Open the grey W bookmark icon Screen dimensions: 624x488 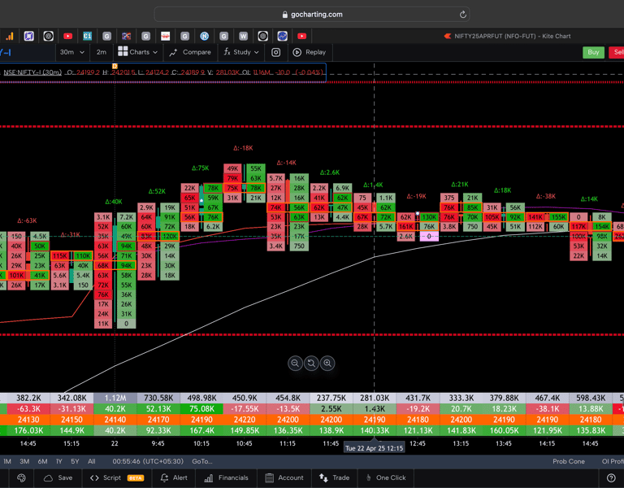coord(243,37)
